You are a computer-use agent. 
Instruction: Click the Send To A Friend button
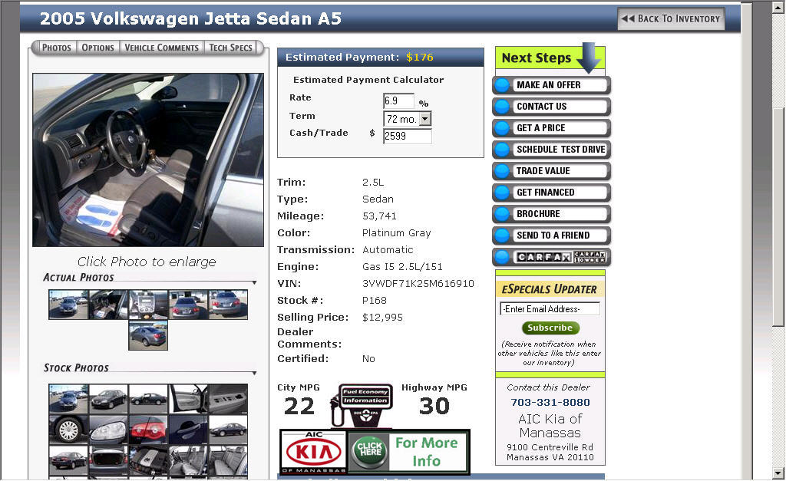(x=551, y=236)
